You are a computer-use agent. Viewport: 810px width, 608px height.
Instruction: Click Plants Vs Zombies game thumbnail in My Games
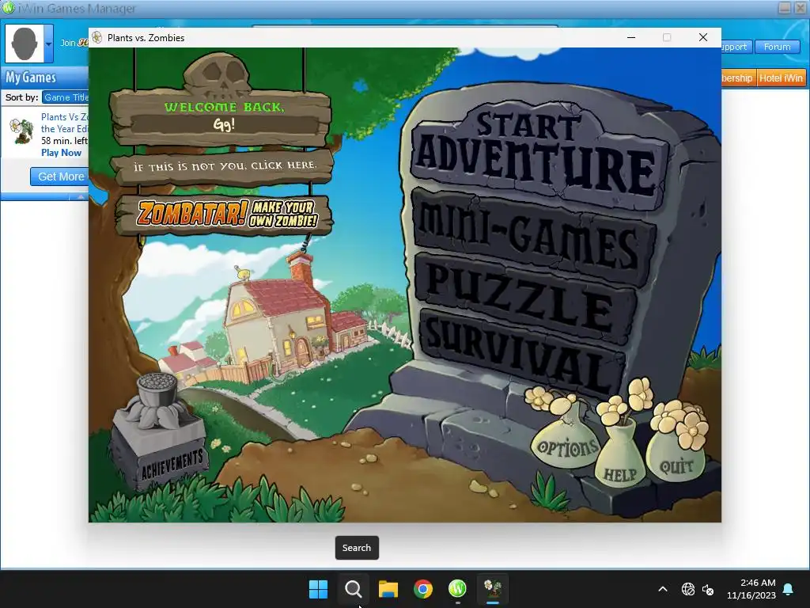pos(22,131)
